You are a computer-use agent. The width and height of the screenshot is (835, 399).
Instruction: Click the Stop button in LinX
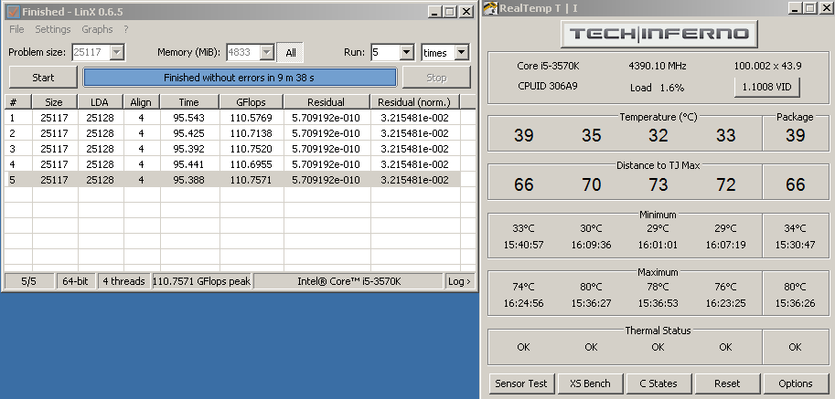[x=436, y=78]
